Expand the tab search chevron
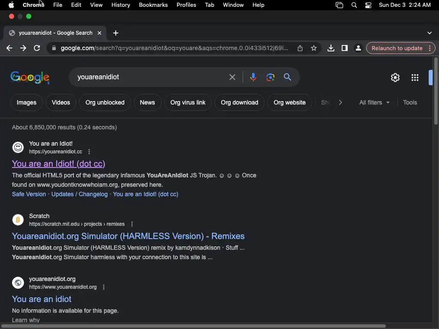 [x=430, y=33]
